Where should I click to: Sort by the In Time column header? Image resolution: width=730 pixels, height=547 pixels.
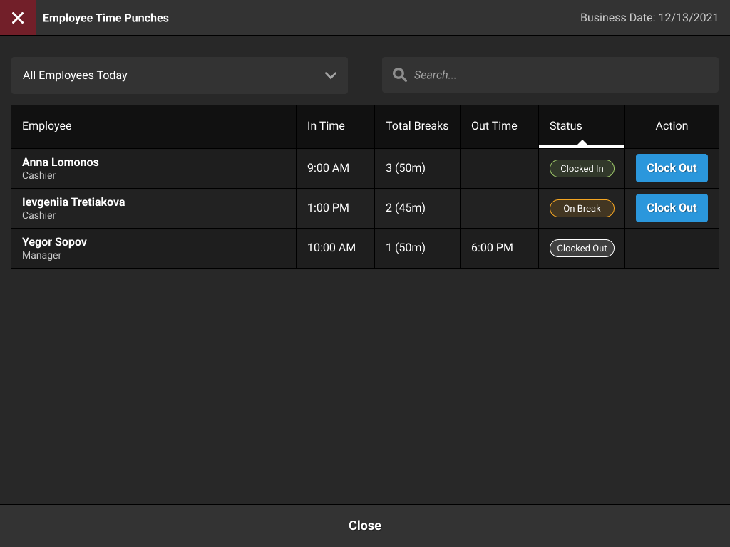tap(326, 126)
